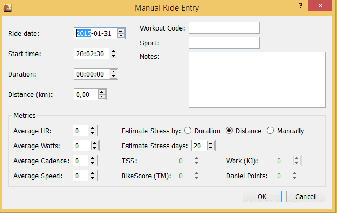Increase Ride date with the up arrow
Viewport: 337px width, 213px height.
click(x=121, y=31)
